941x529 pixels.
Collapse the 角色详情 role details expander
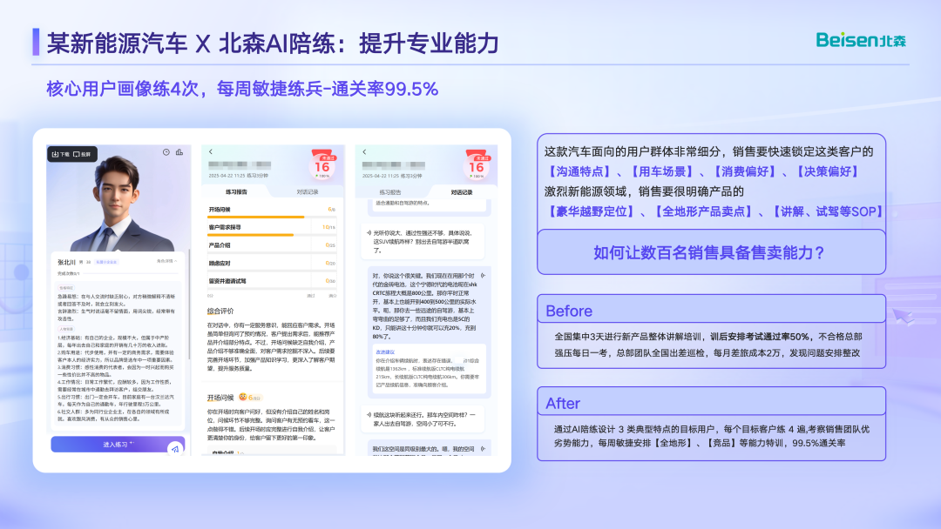[166, 261]
